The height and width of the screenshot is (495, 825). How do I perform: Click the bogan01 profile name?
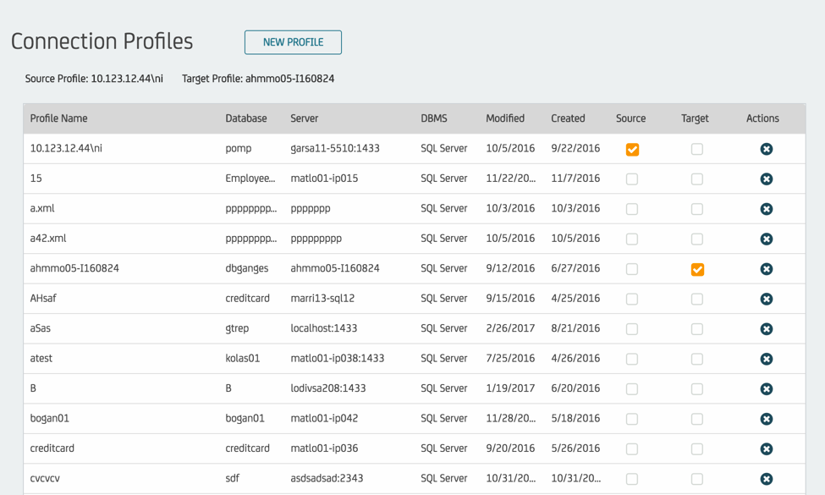(x=49, y=418)
